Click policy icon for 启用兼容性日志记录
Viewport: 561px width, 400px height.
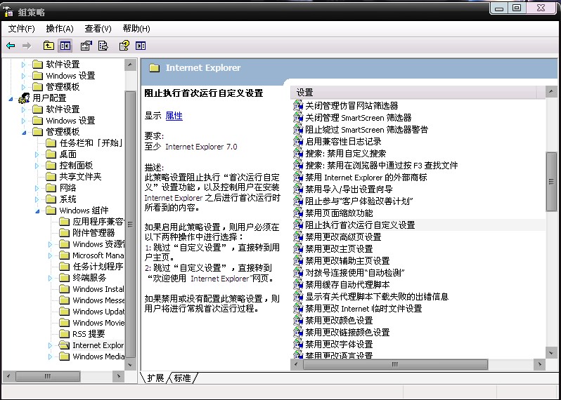coord(298,142)
